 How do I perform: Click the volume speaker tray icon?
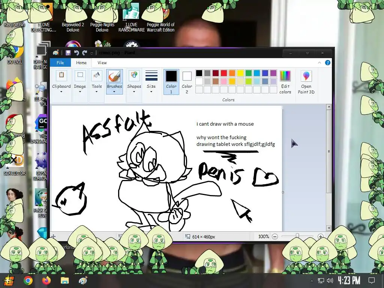pos(330,280)
